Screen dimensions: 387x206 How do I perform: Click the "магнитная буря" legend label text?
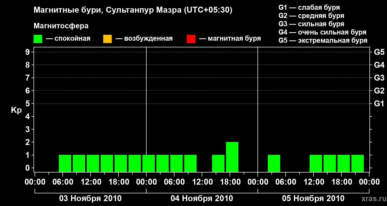coord(234,39)
